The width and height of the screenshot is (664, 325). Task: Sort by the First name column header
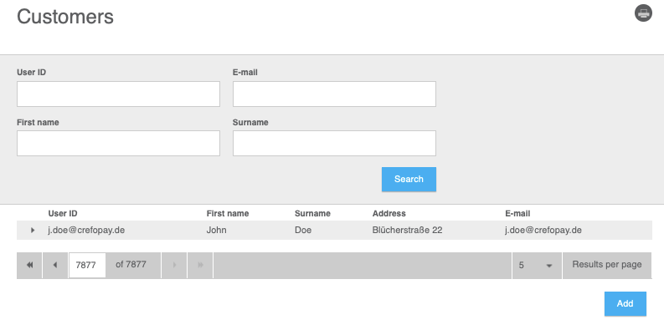pyautogui.click(x=228, y=213)
